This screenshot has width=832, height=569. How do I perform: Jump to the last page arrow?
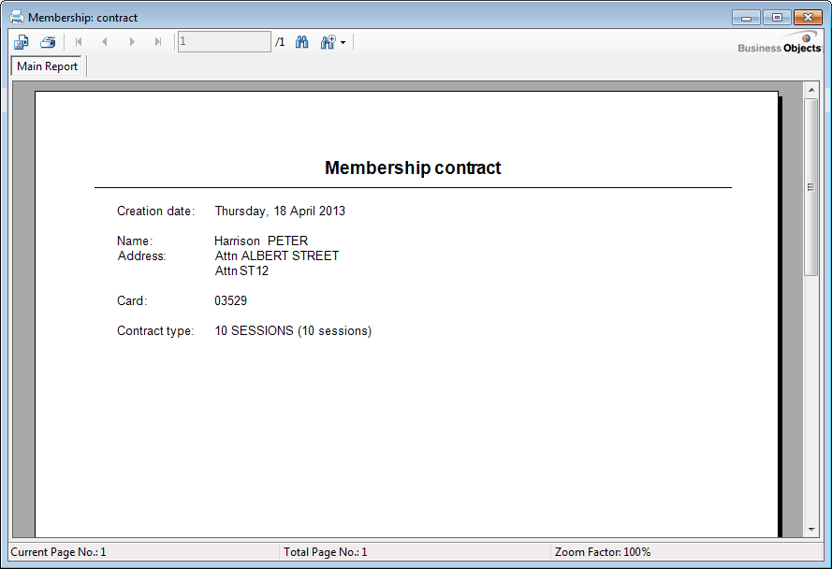click(x=158, y=42)
